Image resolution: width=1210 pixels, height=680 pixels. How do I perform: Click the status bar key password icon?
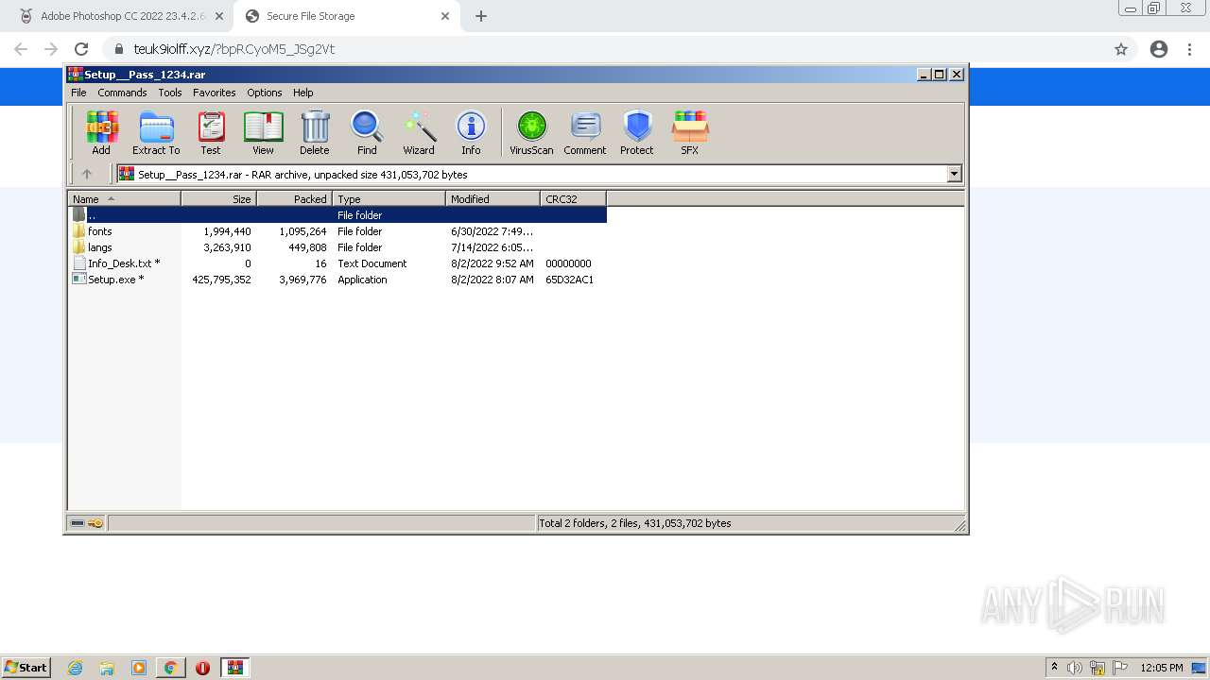coord(95,523)
